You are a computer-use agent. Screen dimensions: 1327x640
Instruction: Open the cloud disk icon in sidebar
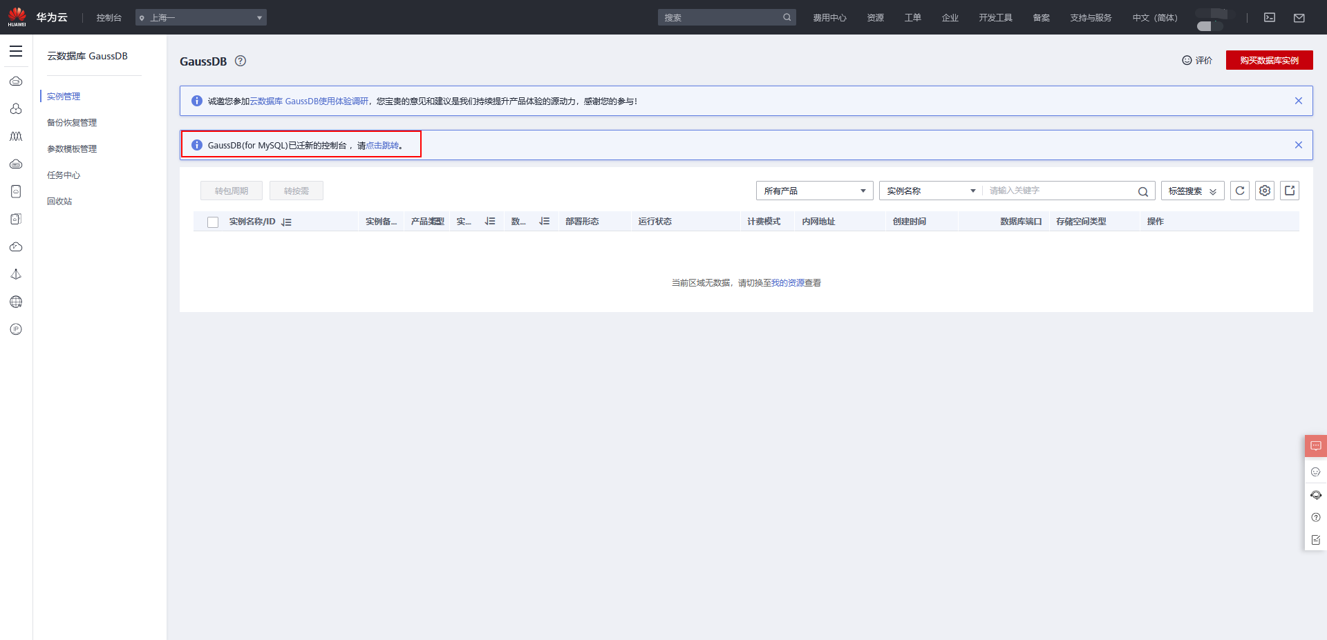[16, 164]
